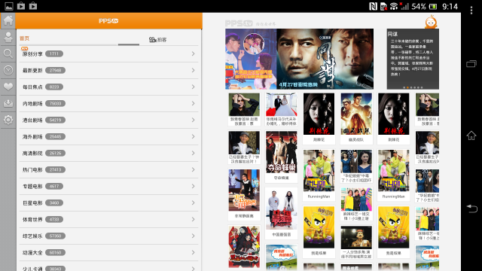This screenshot has width=482, height=271.
Task: Tap the PPS.tv logo in orange header
Action: pyautogui.click(x=108, y=21)
